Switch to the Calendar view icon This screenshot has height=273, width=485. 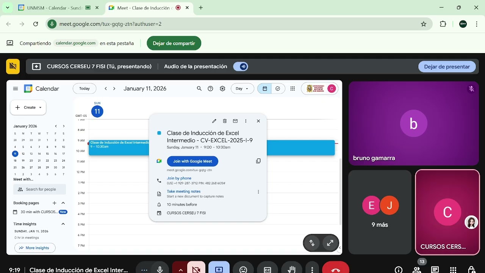(265, 89)
